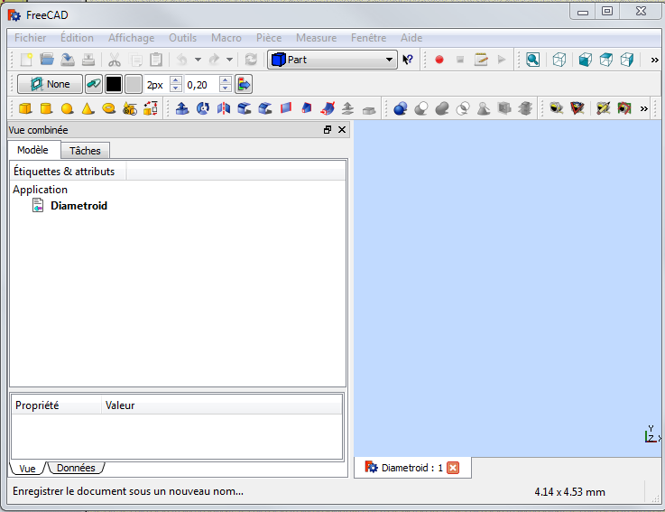Image resolution: width=665 pixels, height=512 pixels.
Task: Open the Fichier menu
Action: click(x=30, y=38)
